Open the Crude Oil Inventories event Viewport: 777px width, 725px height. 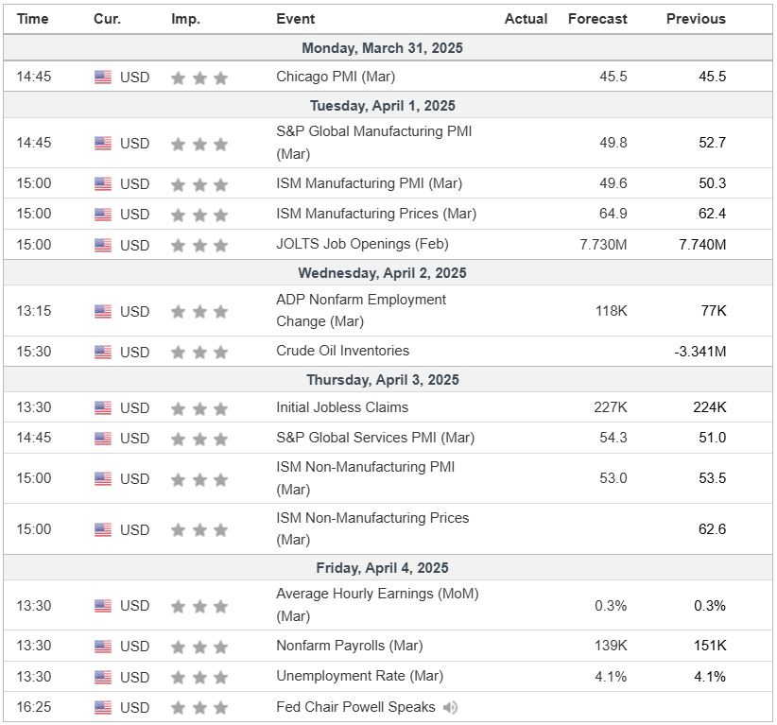pyautogui.click(x=342, y=351)
